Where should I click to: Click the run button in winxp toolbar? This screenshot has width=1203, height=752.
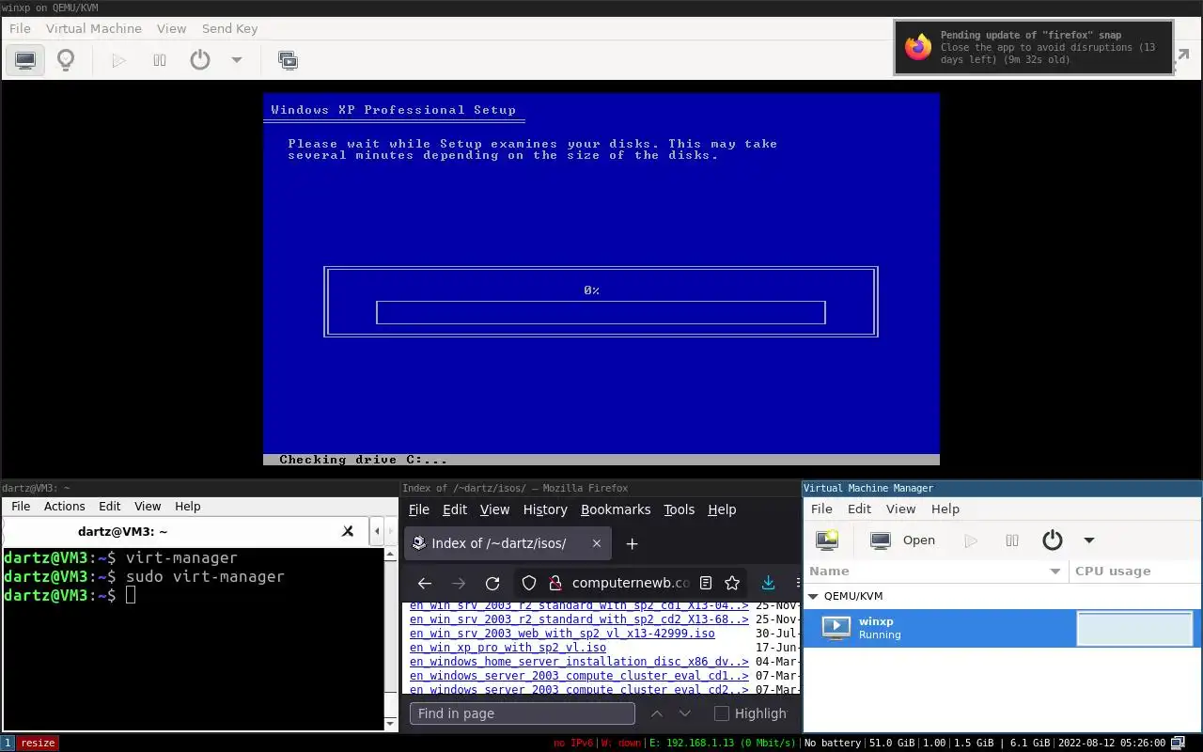[118, 60]
